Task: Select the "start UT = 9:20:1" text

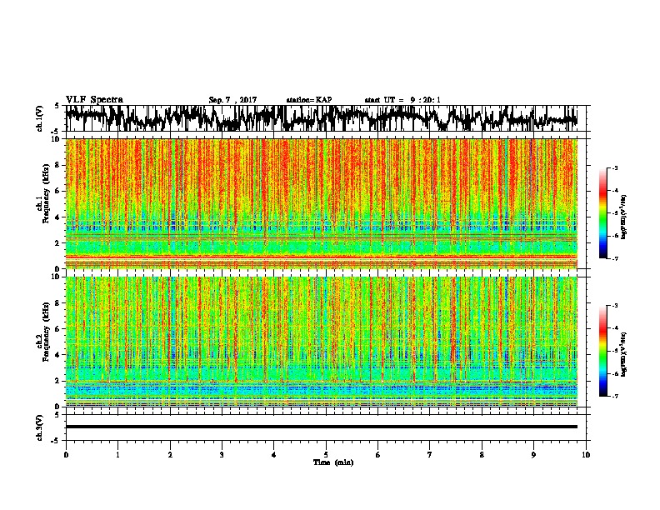Action: click(x=402, y=100)
